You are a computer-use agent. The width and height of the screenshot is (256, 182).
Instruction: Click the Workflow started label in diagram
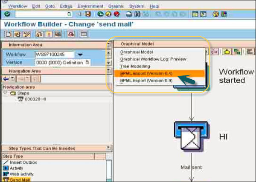[236, 76]
